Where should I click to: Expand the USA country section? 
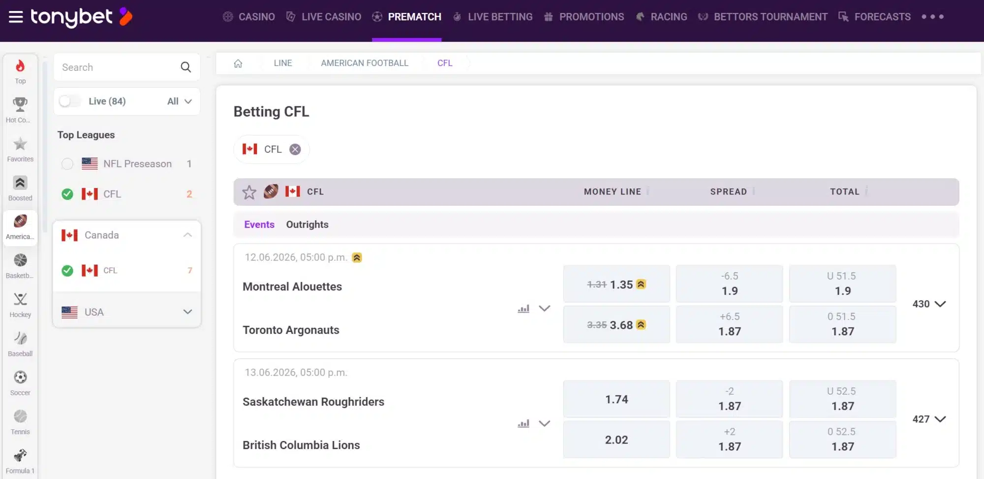(x=187, y=312)
